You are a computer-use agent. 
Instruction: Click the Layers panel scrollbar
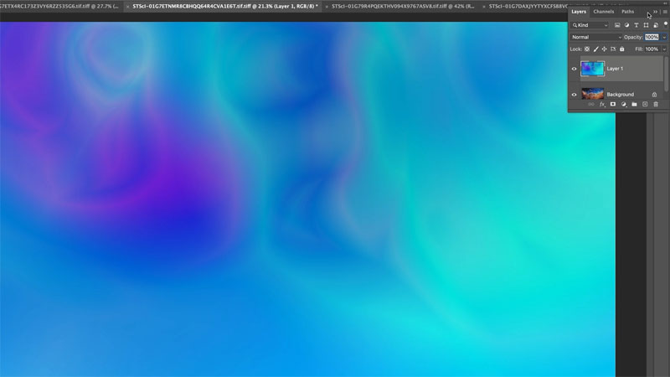666,74
